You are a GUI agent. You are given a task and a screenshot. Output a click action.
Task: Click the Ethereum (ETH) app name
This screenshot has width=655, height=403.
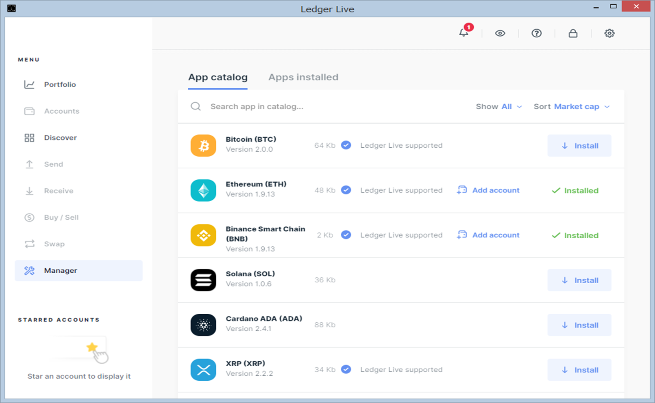tap(256, 184)
